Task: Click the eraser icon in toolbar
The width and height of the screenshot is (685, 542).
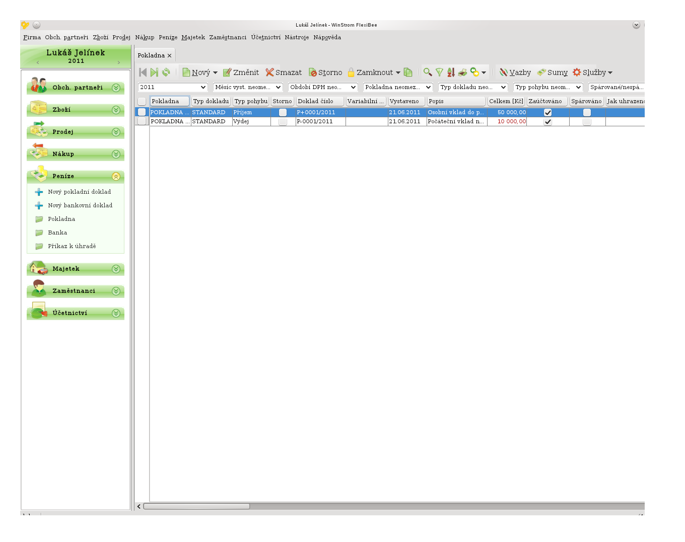Action: (x=462, y=72)
